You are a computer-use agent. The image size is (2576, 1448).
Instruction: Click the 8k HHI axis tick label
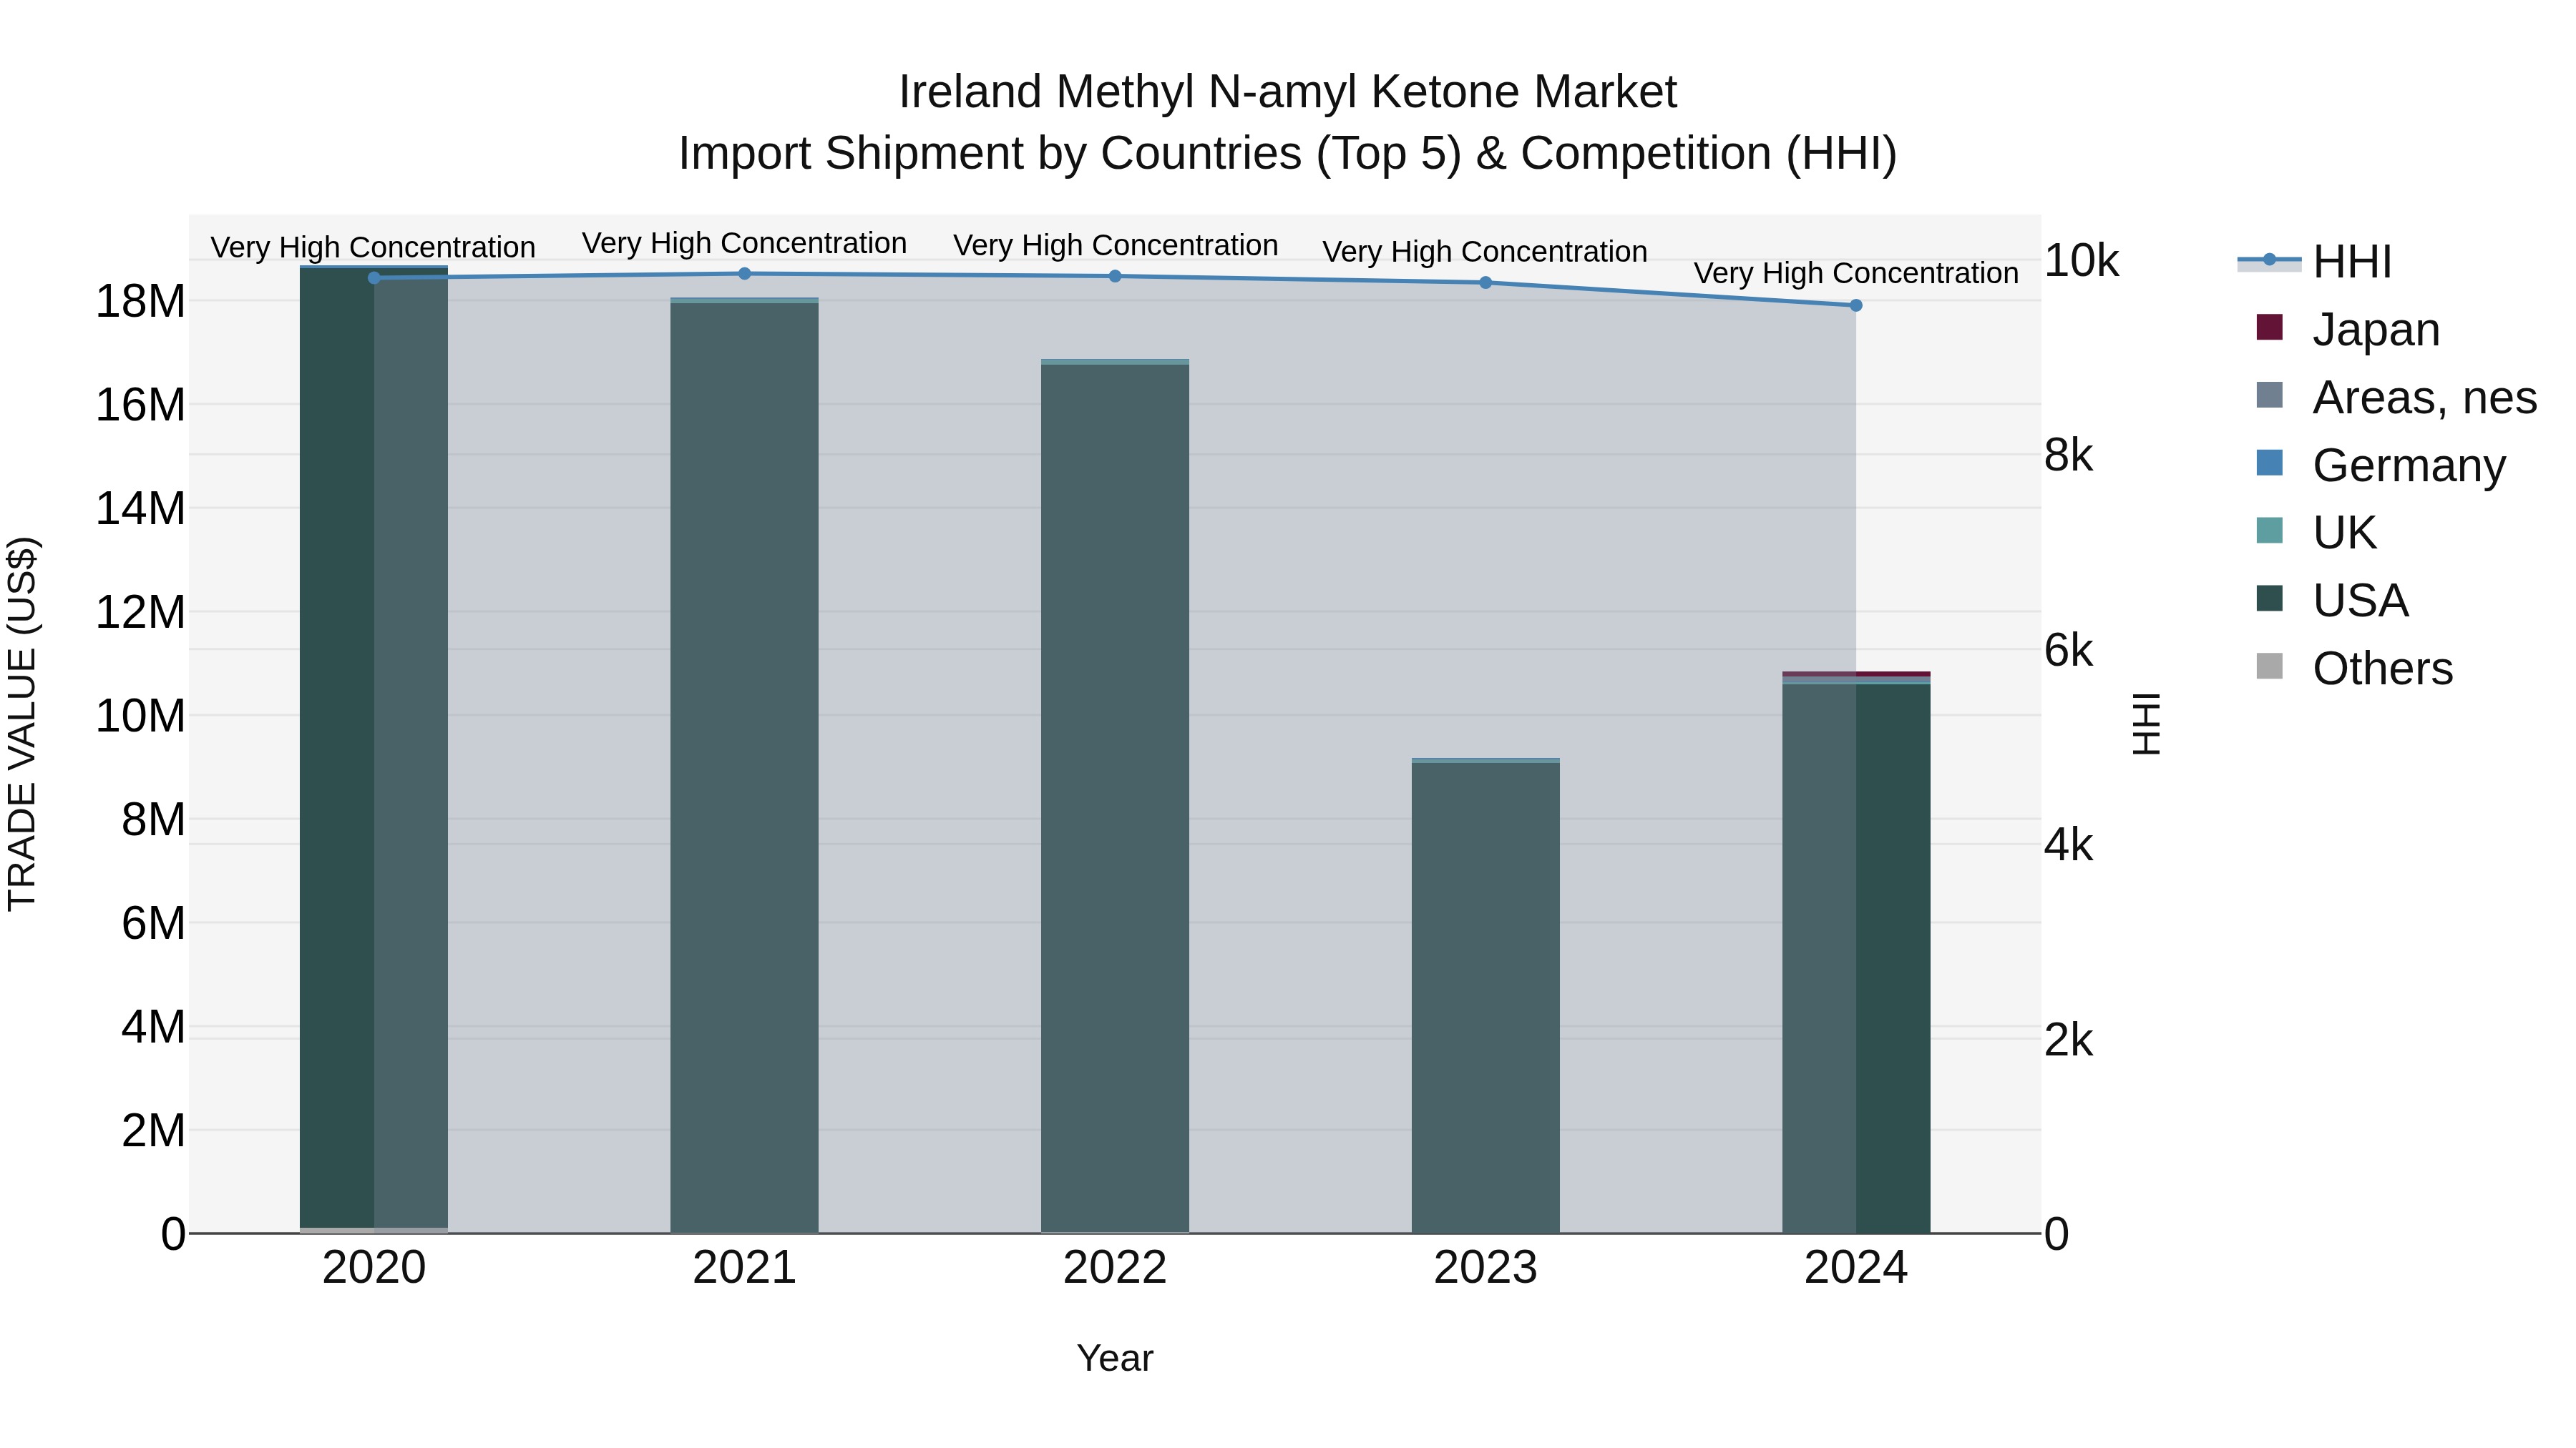click(x=2068, y=455)
